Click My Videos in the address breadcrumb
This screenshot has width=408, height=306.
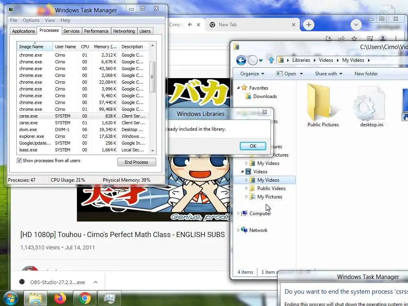(353, 60)
